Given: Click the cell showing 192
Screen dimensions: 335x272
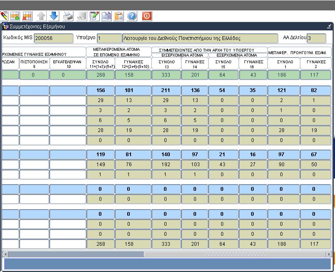Looking at the screenshot, I should [166, 165].
